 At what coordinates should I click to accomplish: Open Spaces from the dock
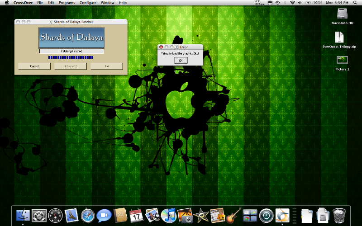(250, 216)
